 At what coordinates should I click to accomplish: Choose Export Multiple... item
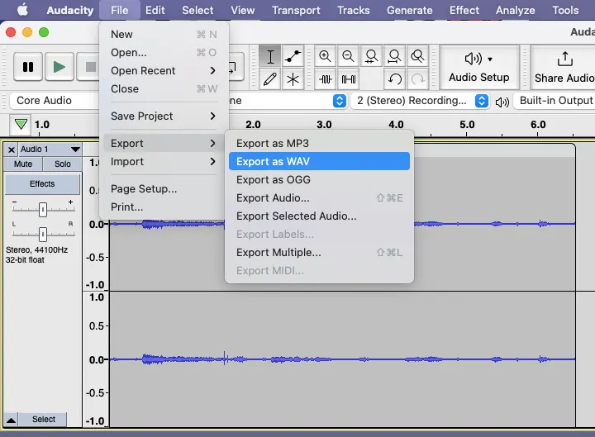tap(319, 253)
